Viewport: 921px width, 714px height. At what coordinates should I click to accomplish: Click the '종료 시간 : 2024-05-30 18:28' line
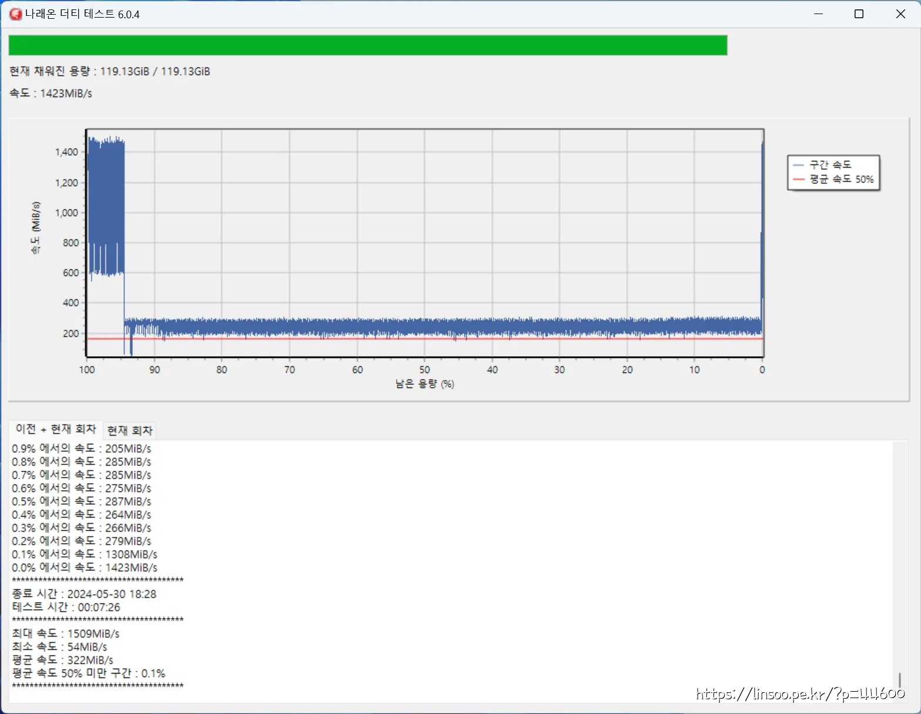tap(84, 594)
